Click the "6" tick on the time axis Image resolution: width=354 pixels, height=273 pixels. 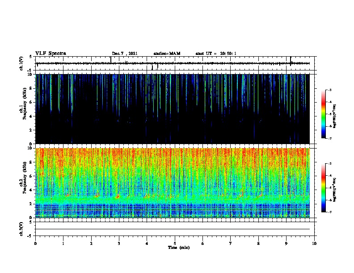203,244
